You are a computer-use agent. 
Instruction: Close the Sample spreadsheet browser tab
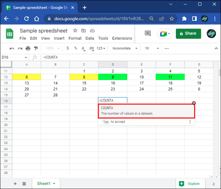[73, 8]
